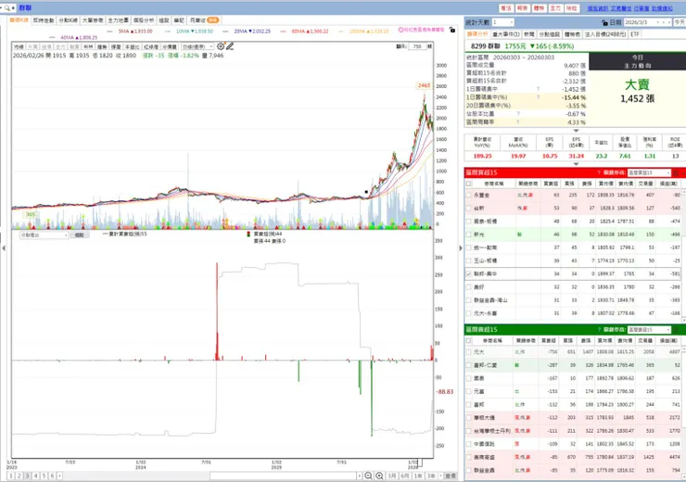Open the 日期 date picker dropdown 2026/3/3

tap(648, 22)
